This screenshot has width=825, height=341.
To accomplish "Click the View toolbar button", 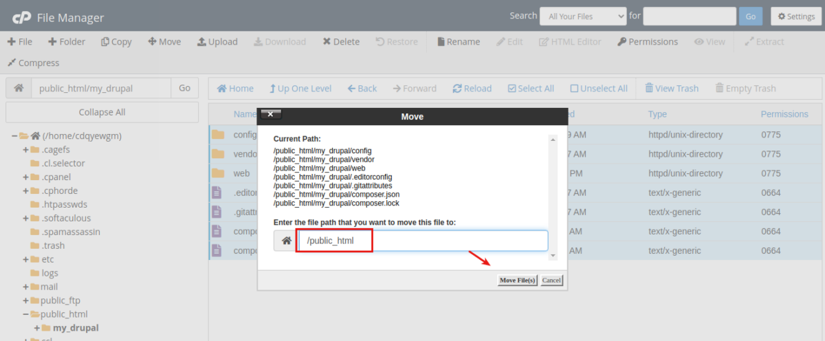I will (709, 41).
